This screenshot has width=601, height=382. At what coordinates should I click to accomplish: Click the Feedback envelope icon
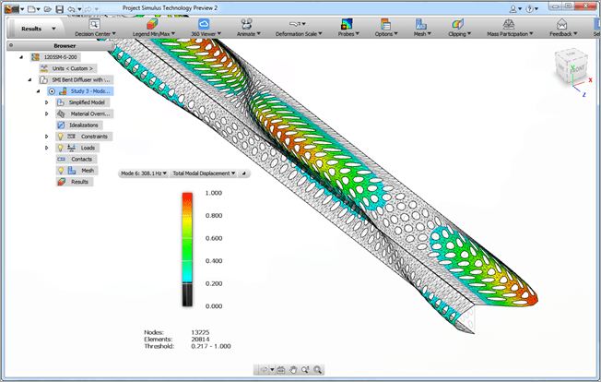click(561, 24)
